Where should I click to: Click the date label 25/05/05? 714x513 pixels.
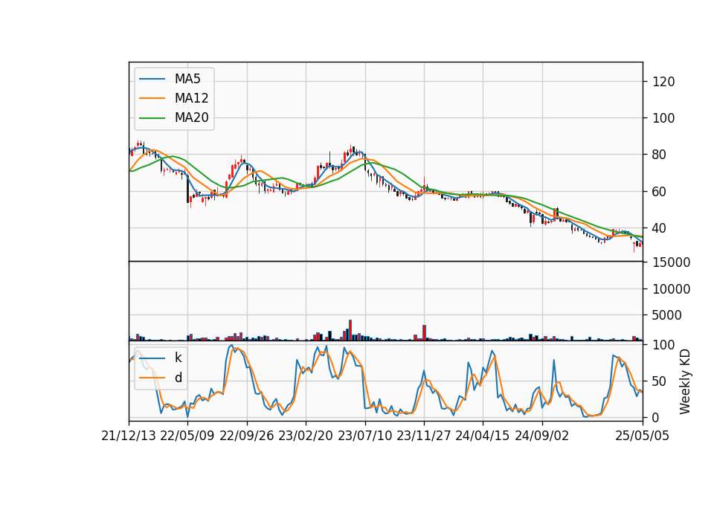[642, 436]
